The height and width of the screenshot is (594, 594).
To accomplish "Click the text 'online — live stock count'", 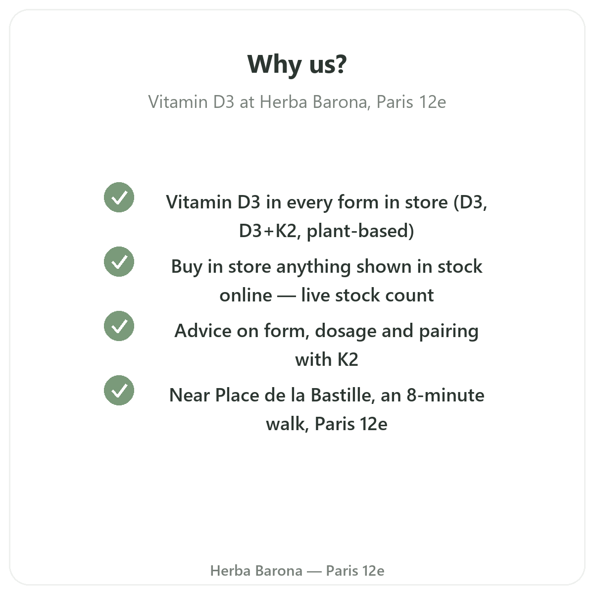I will (x=327, y=295).
